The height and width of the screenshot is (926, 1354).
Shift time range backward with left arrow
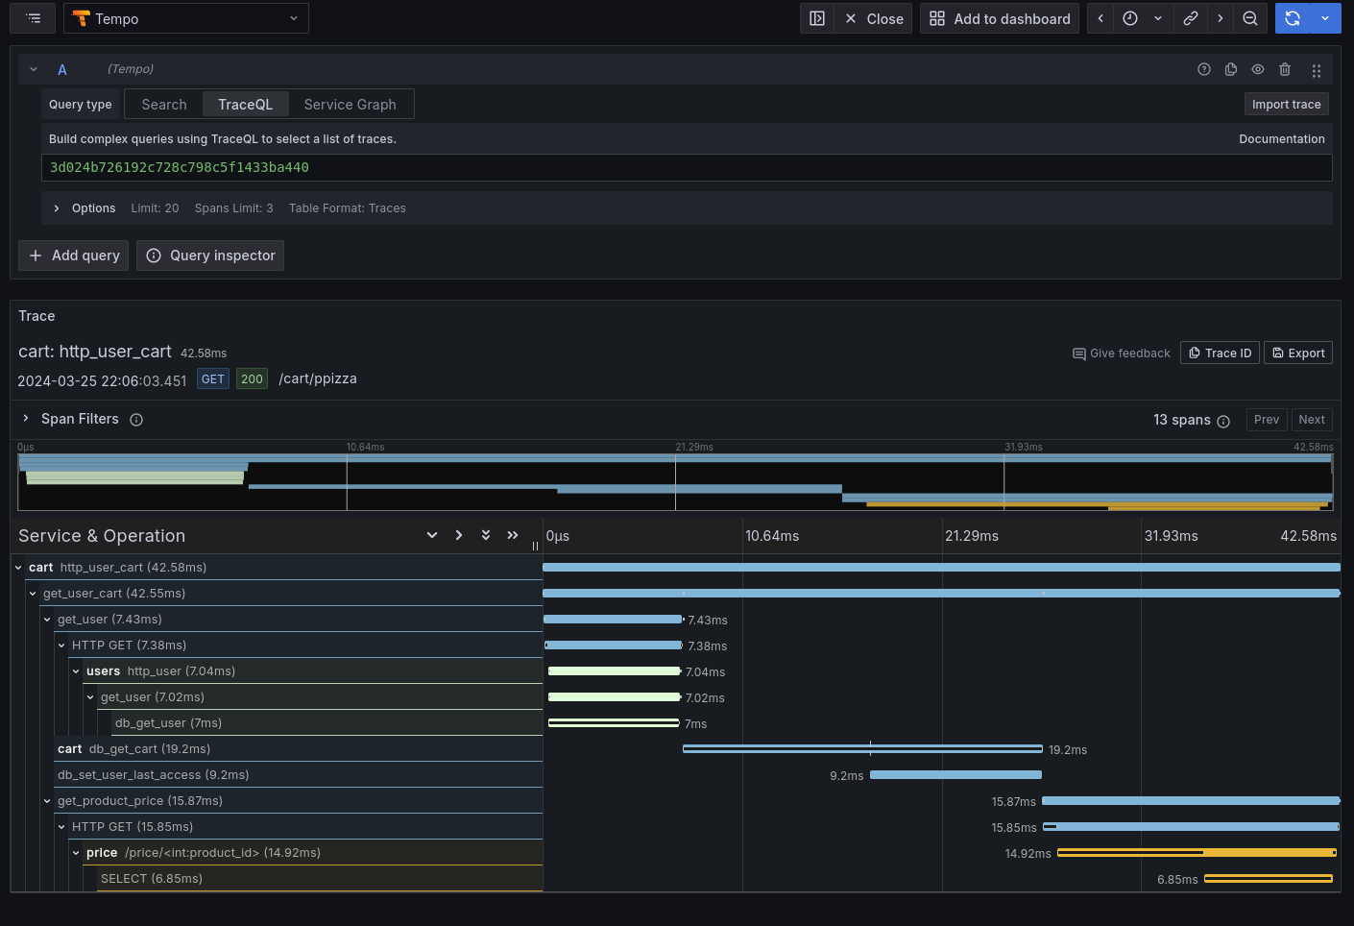coord(1100,18)
